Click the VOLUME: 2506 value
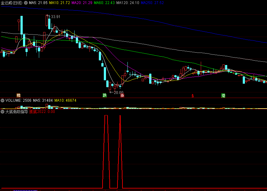Screen dimensions: 267x191 click(18, 100)
